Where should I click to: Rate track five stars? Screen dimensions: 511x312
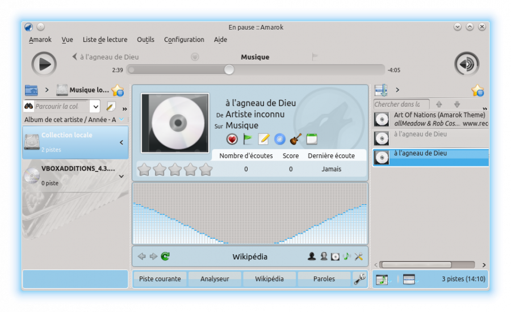206,170
